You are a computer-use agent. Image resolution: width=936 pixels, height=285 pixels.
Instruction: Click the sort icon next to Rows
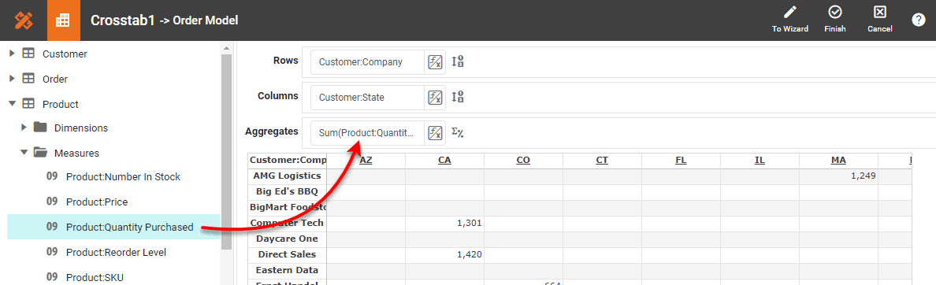(458, 61)
